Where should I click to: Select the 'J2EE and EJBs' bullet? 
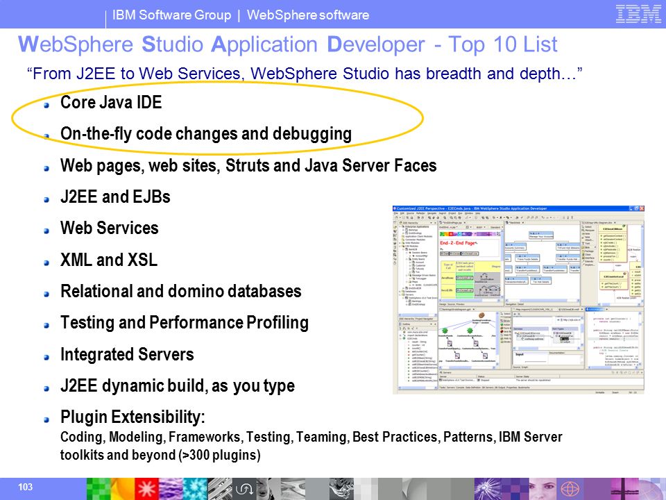point(115,197)
